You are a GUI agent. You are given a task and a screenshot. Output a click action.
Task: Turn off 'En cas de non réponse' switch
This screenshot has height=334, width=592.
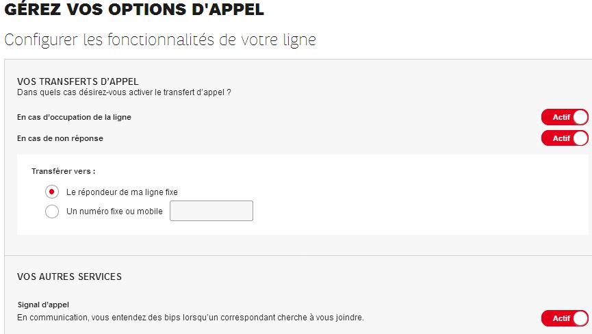(x=565, y=138)
